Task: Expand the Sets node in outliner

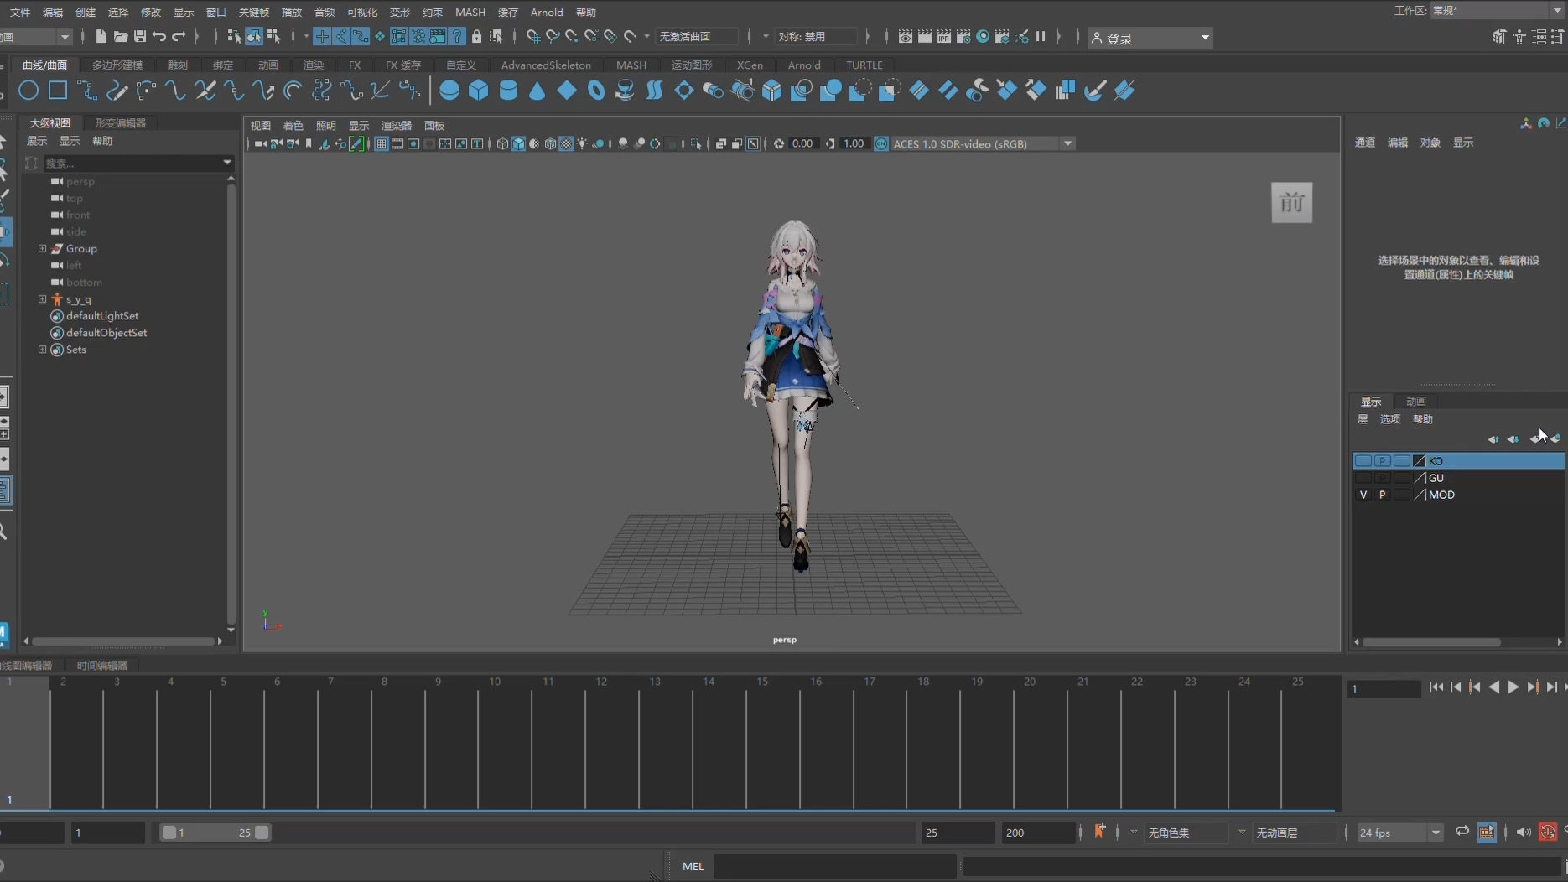Action: click(42, 350)
